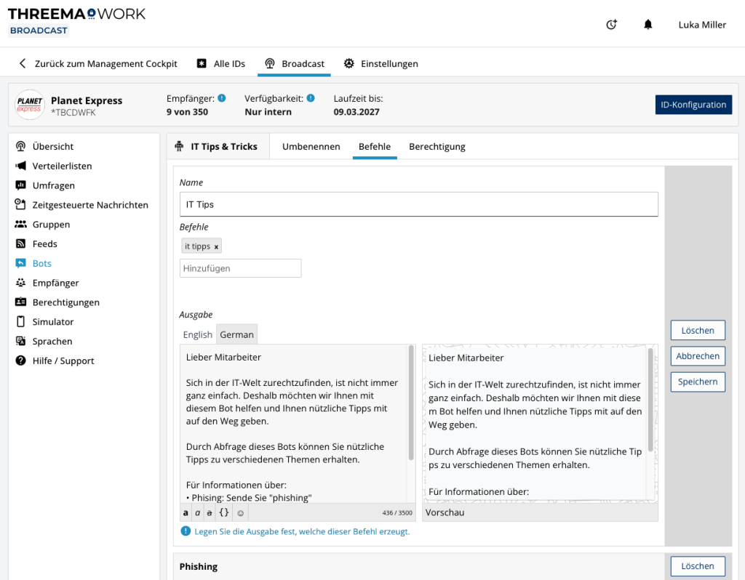
Task: Apply strikethrough formatting in the editor
Action: pyautogui.click(x=210, y=512)
